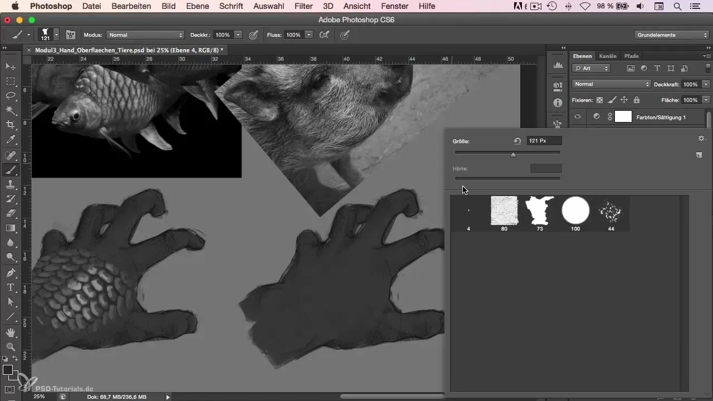This screenshot has width=713, height=401.
Task: Click the foreground color swatch
Action: point(8,370)
